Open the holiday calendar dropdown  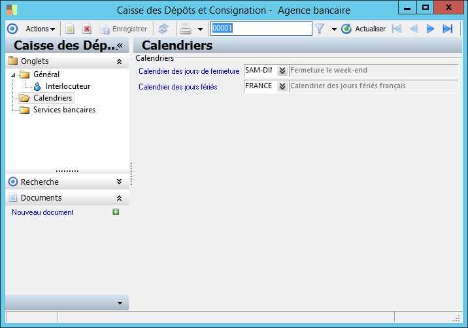click(282, 86)
